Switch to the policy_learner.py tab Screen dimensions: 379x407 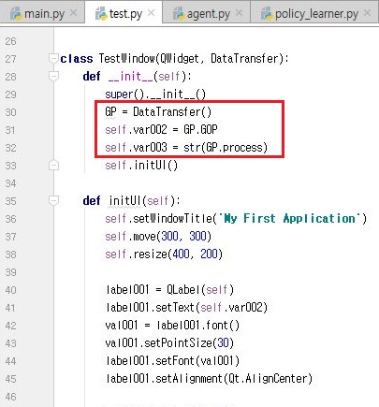coord(314,13)
